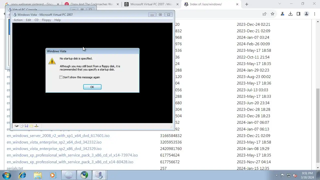Open the Edit menu in Virtual PC

(x=28, y=20)
